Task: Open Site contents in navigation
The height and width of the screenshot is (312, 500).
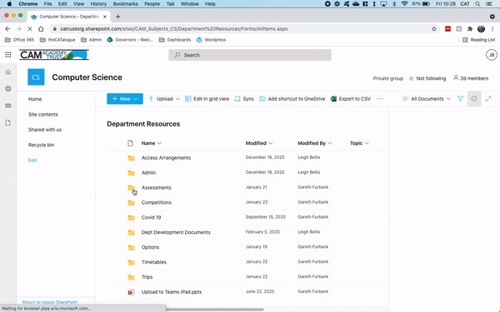Action: pos(43,114)
